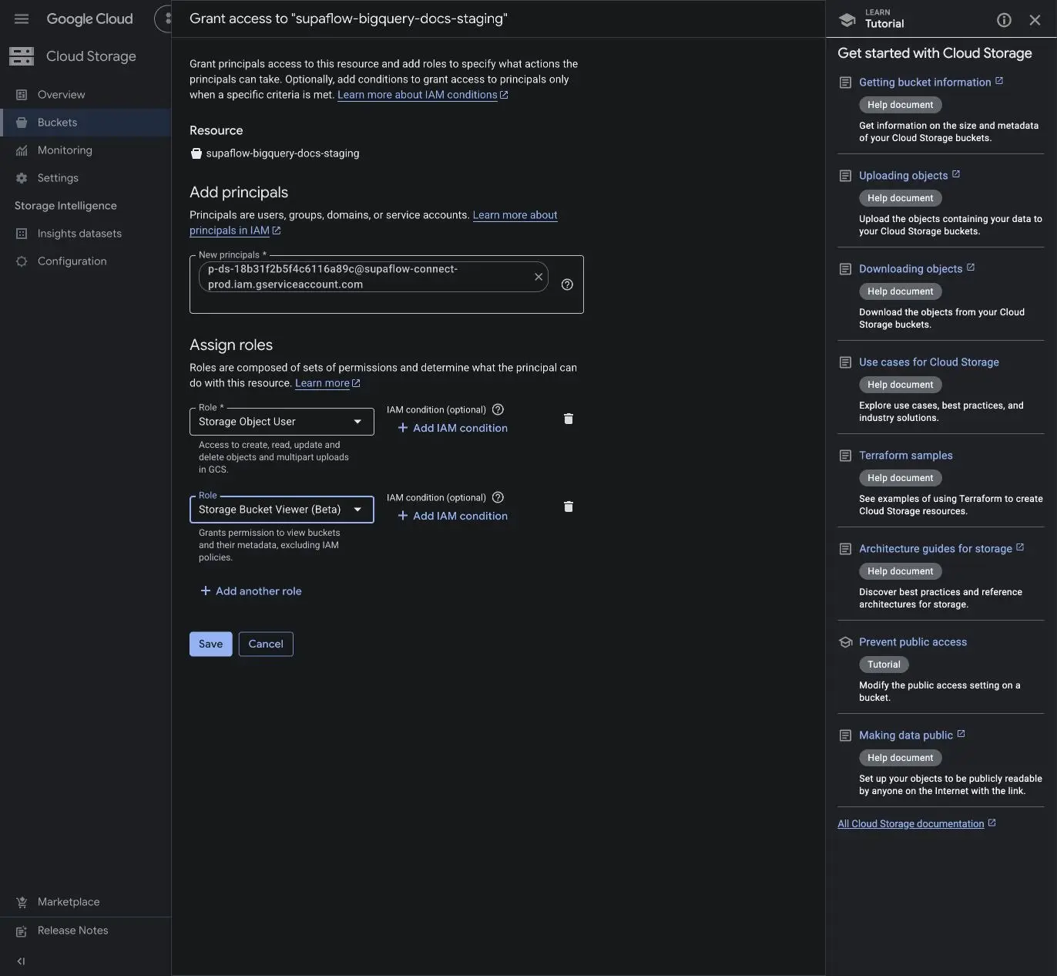This screenshot has width=1057, height=976.
Task: Delete the Storage Object User role
Action: 569,419
